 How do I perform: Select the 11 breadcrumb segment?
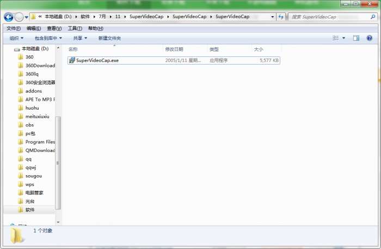tap(118, 17)
